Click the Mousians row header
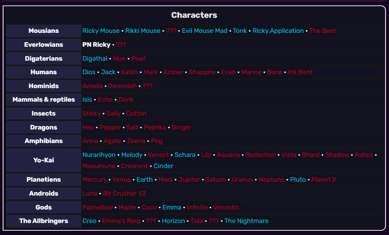Screen dimensions: 389x235 click(x=44, y=31)
